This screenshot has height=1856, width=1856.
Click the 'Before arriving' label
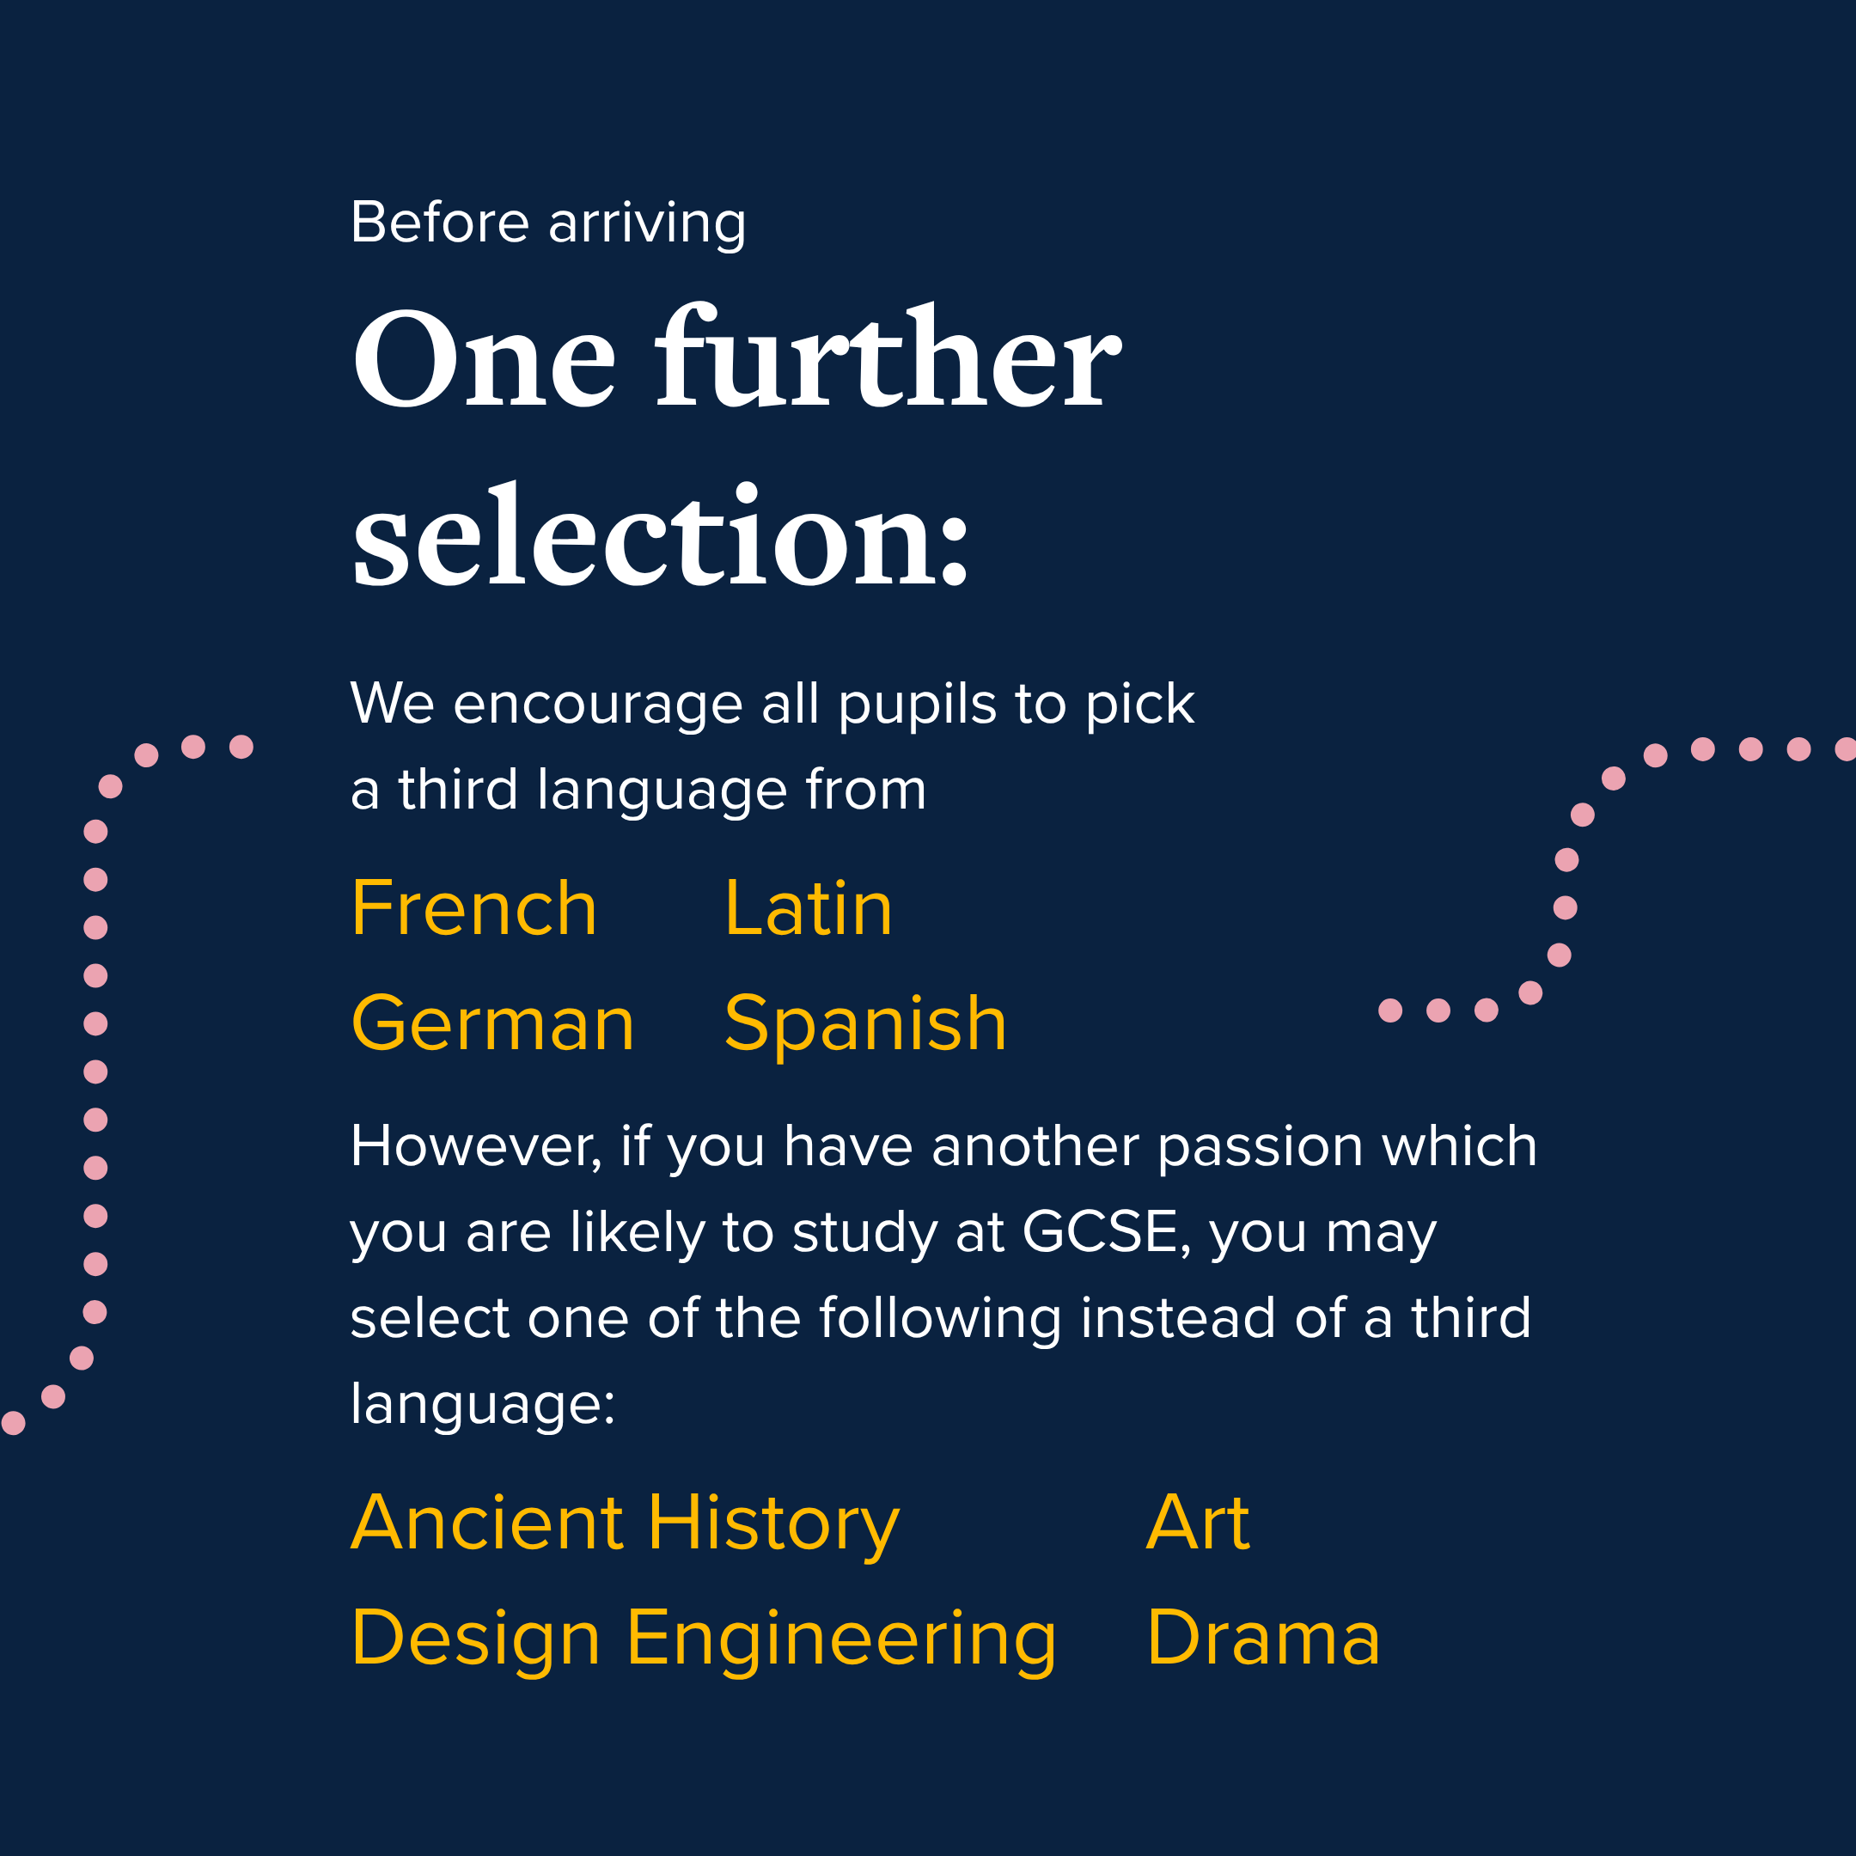click(x=548, y=223)
